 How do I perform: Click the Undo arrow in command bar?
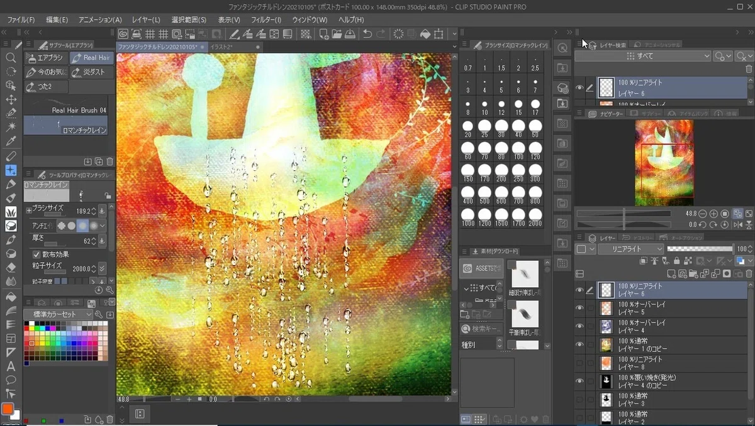point(367,34)
